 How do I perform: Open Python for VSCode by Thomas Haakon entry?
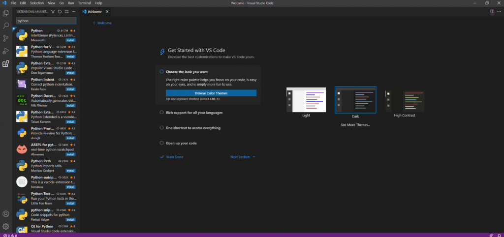46,51
